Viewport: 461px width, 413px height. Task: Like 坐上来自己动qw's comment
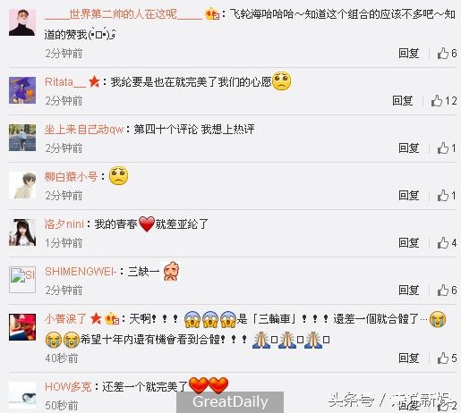(x=447, y=148)
